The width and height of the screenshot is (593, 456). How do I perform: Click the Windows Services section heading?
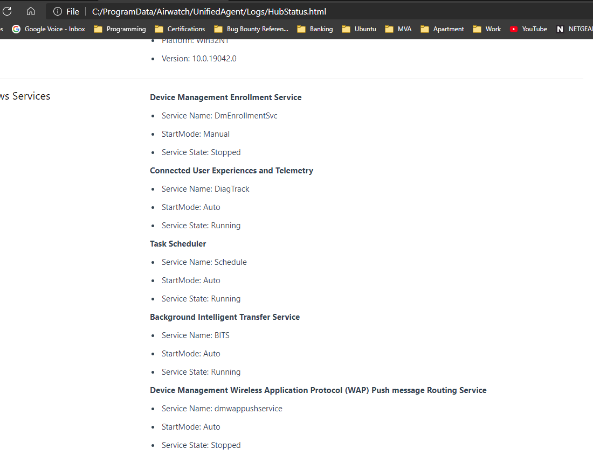click(x=25, y=96)
